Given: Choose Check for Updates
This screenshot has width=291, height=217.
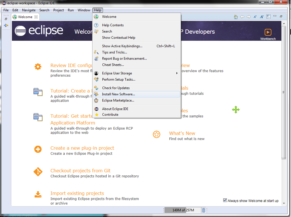Looking at the screenshot, I should point(137,88).
